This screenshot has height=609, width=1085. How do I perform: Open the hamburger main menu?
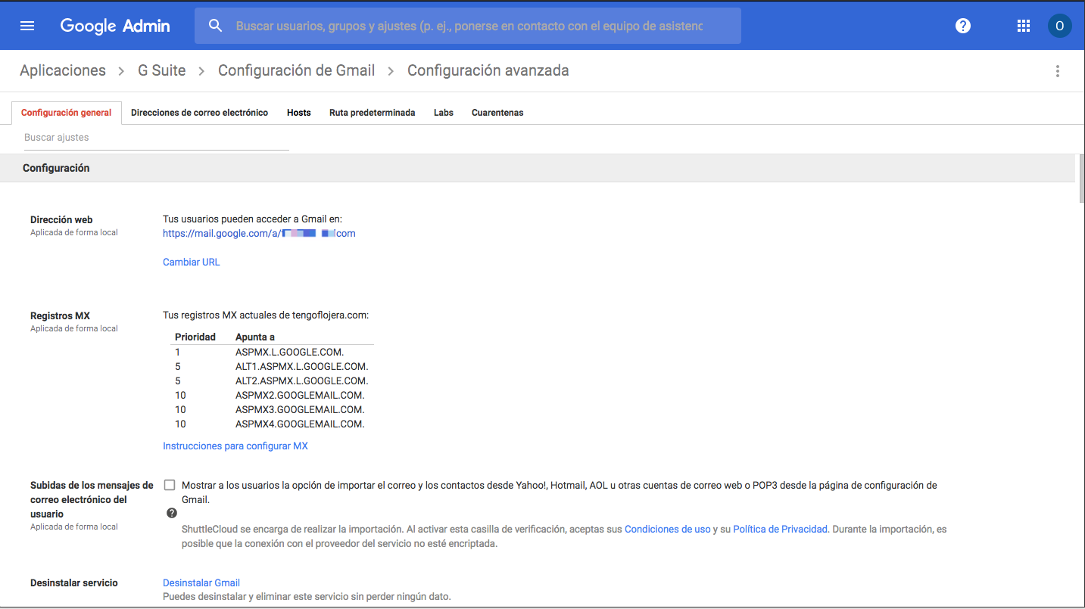pyautogui.click(x=27, y=26)
